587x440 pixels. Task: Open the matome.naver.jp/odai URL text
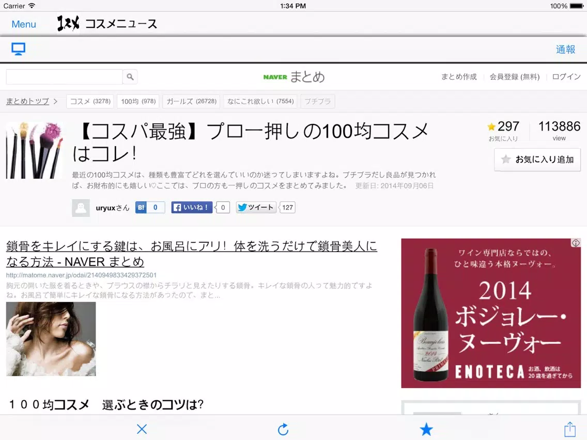(81, 275)
